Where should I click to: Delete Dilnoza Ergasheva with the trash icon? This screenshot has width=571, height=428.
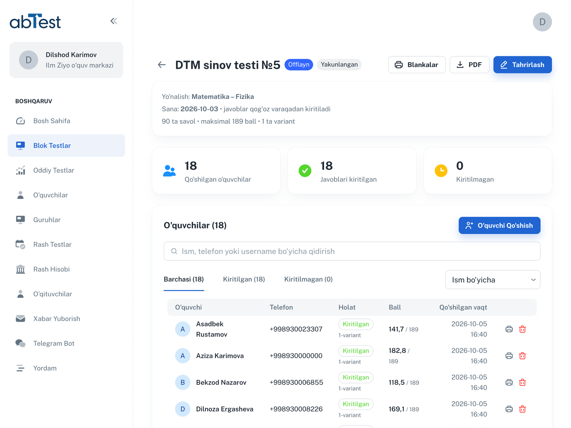(522, 409)
